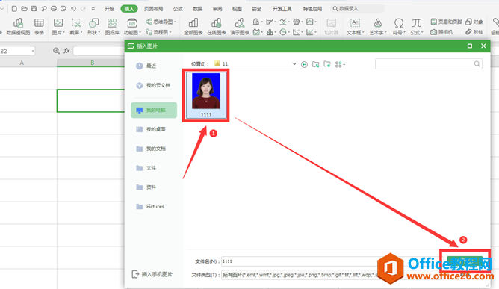Click the 流程图 flowchart button
The height and width of the screenshot is (289, 499).
coord(158,32)
